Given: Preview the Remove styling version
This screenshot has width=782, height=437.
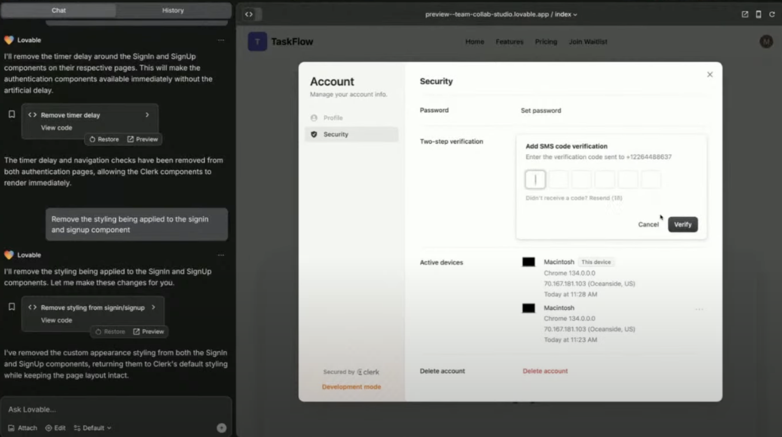Looking at the screenshot, I should coord(149,332).
